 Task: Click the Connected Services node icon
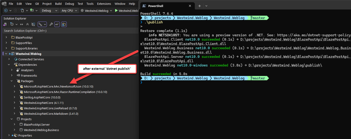point(16,59)
